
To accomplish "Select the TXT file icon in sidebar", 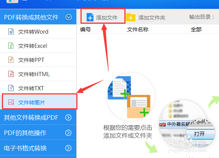I will tap(11, 88).
